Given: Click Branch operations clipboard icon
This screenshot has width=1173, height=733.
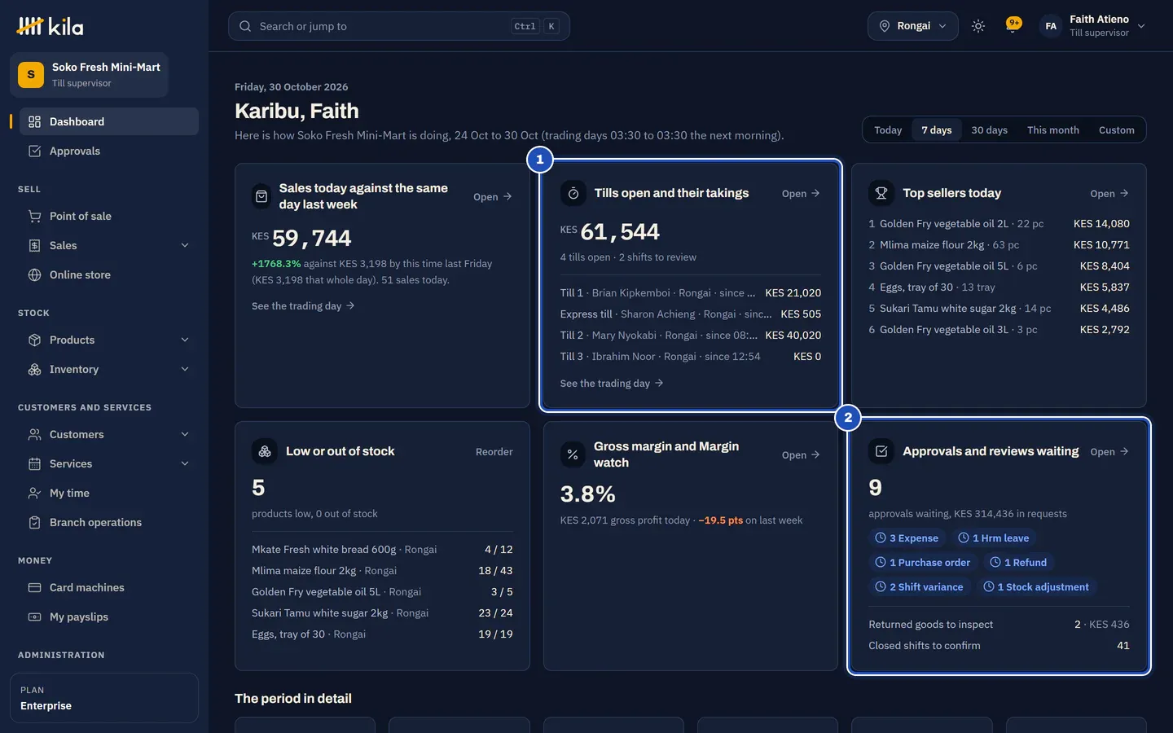Looking at the screenshot, I should [34, 522].
